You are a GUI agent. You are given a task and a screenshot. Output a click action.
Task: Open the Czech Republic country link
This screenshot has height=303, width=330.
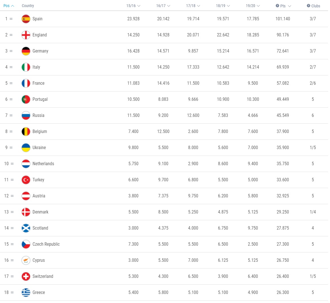tap(46, 244)
